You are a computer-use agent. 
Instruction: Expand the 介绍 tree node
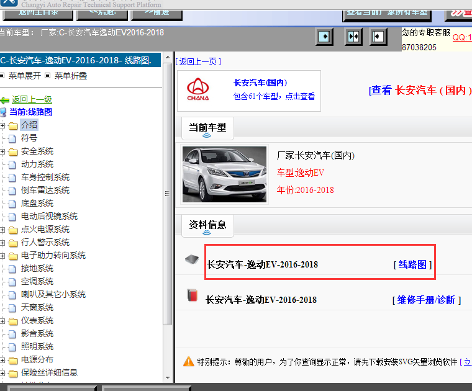point(2,125)
